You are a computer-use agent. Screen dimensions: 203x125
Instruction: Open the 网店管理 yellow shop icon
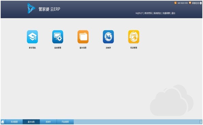tap(134, 37)
